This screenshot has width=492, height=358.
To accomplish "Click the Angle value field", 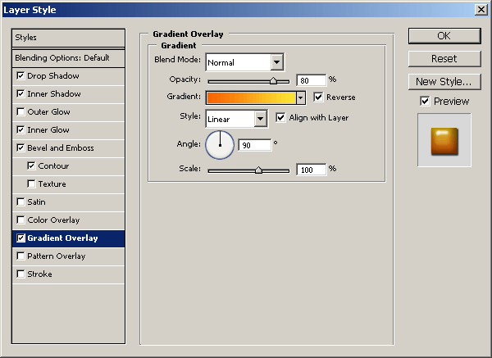I will (x=255, y=145).
